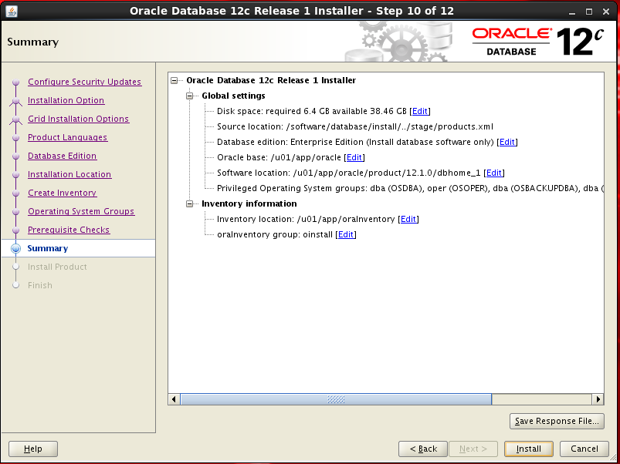Screen dimensions: 620x464
Task: Open the Help button
Action: click(33, 449)
